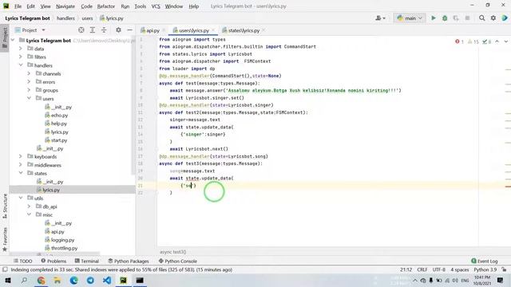Image resolution: width=511 pixels, height=287 pixels.
Task: Close the users\lyrics.py tab
Action: click(x=213, y=30)
